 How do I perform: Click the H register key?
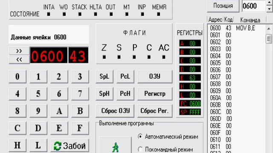17,145
